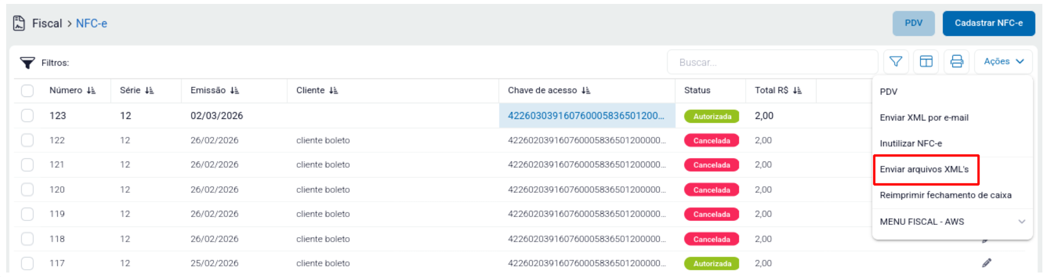Click the printer icon

click(x=956, y=62)
